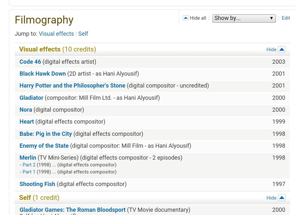Open the Shooting Fish title link
Screen dimensions: 295x215
point(37,184)
